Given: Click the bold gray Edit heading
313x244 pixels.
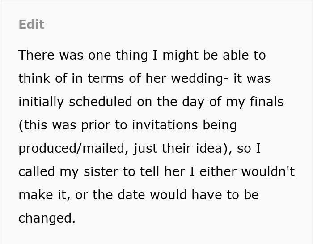Looking at the screenshot, I should 32,25.
